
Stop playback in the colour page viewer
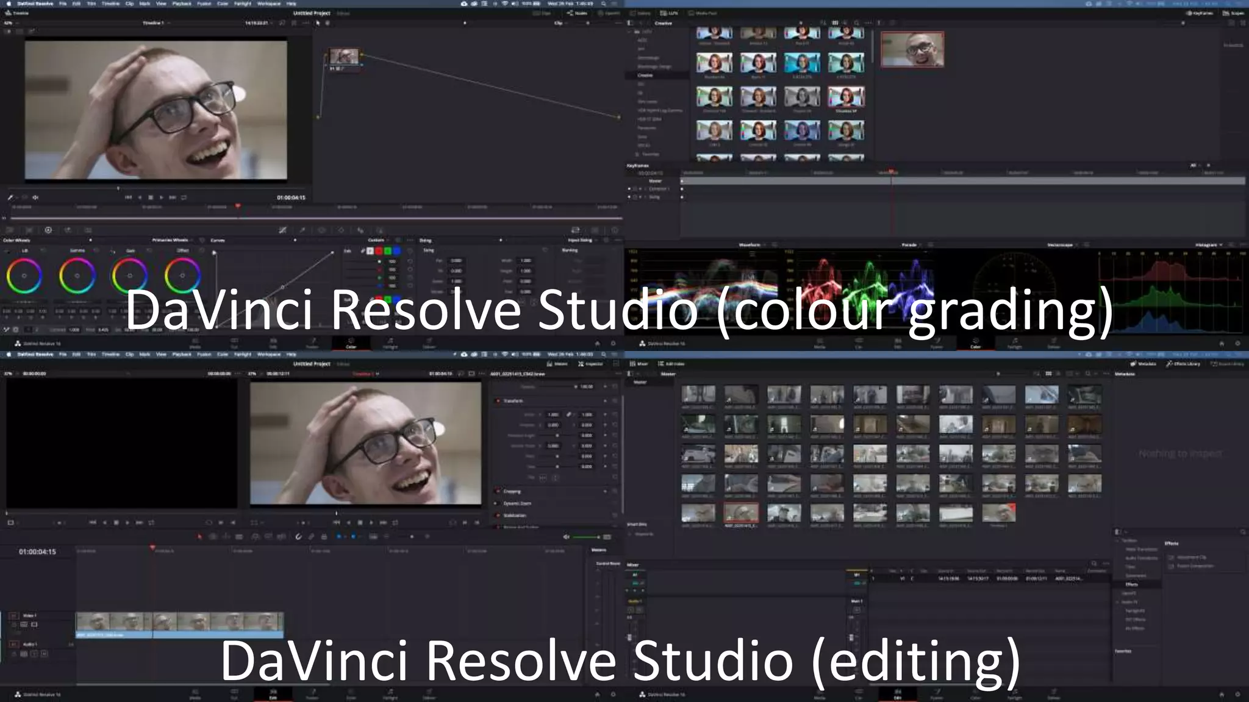pos(151,197)
